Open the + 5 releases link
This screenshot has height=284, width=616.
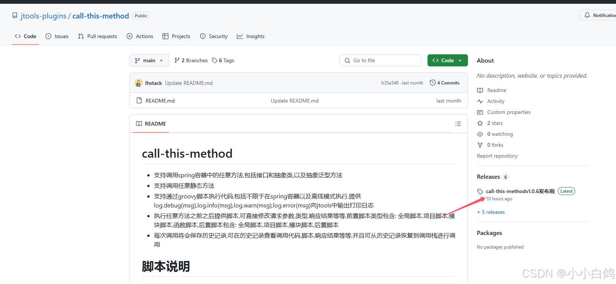491,212
